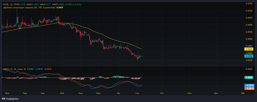This screenshot has width=257, height=102.
Task: Click the Июн label on the time axis
Action: point(80,93)
